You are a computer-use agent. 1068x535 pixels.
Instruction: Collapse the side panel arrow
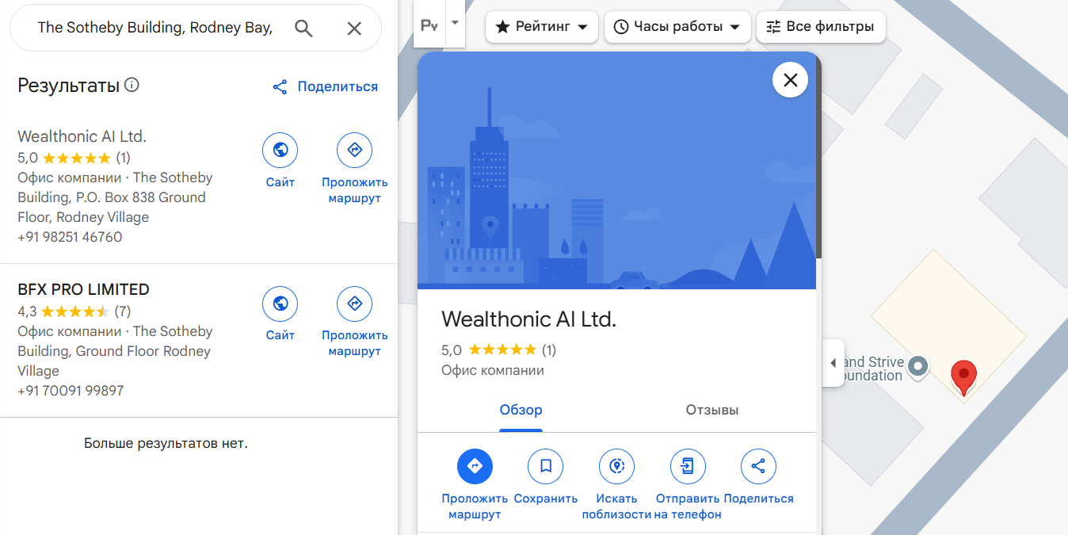833,363
